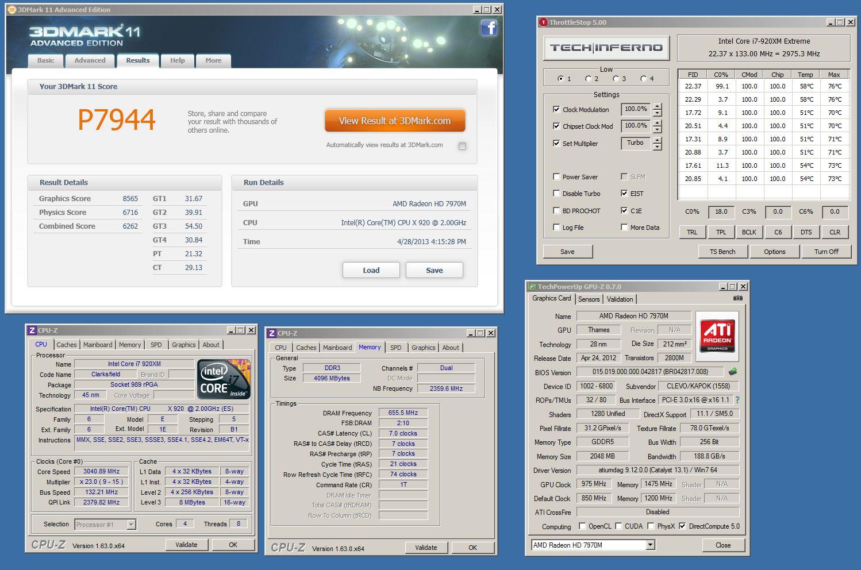Screen dimensions: 861x570
Task: Open the Processor #1 selection dropdown
Action: coord(131,524)
